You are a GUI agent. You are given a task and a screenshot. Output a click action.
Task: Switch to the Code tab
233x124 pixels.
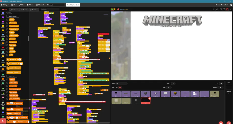pyautogui.click(x=5, y=10)
